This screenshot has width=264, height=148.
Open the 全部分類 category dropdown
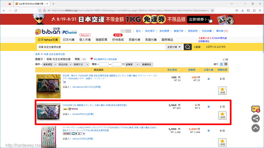coord(174,47)
